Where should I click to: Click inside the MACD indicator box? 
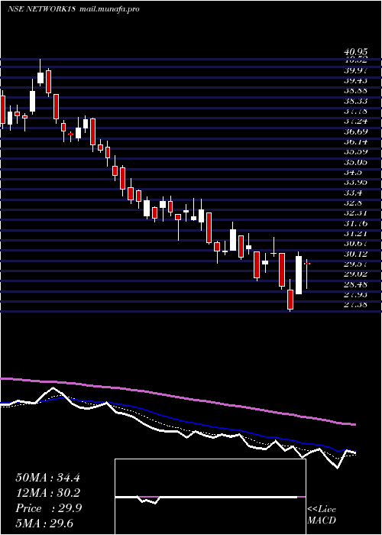tap(210, 497)
